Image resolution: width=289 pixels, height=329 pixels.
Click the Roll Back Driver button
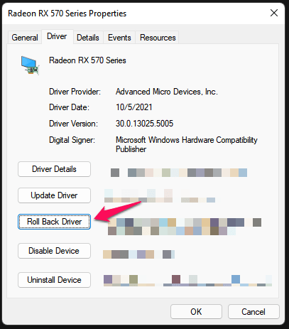(54, 222)
